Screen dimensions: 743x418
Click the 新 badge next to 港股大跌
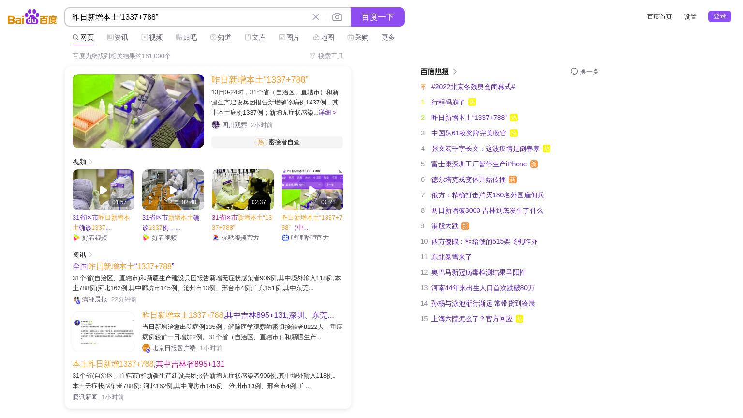(465, 226)
